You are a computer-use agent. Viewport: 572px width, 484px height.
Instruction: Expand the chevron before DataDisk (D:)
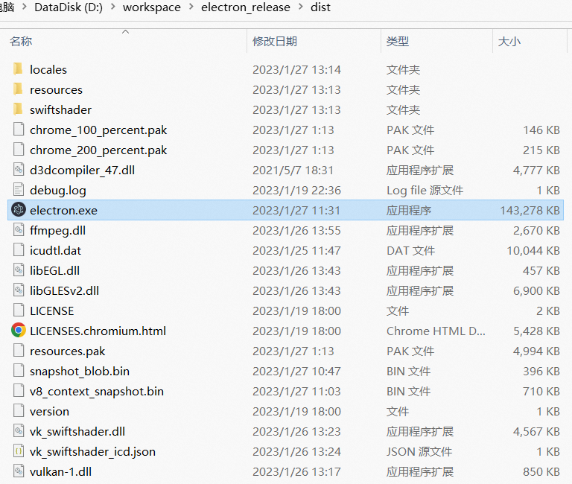25,7
